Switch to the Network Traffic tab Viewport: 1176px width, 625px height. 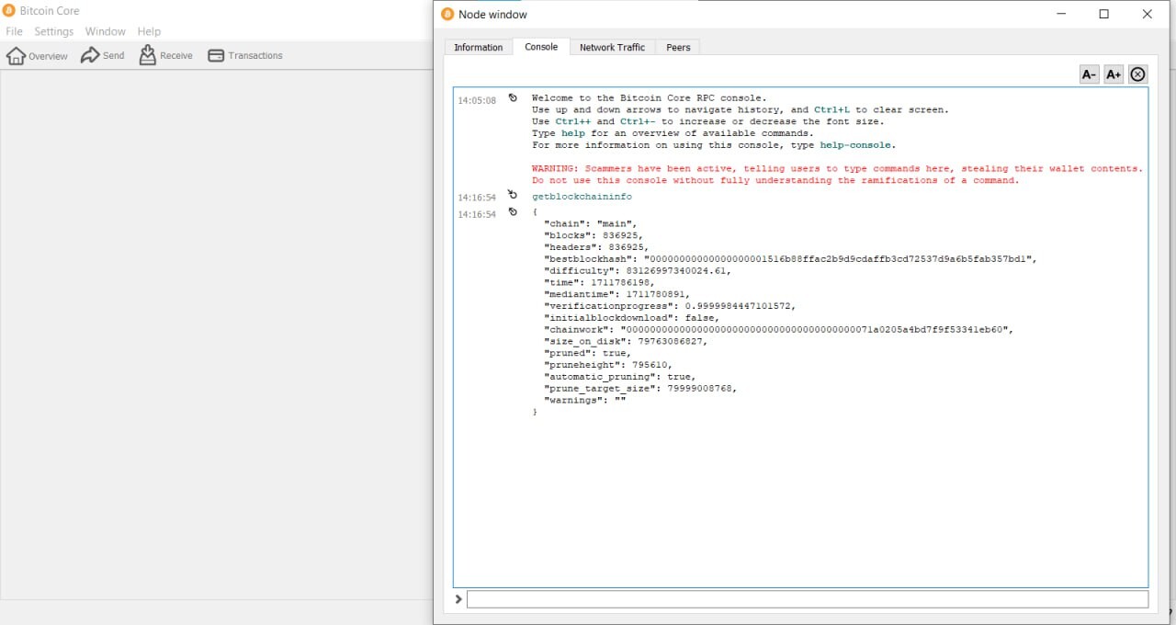(x=612, y=47)
